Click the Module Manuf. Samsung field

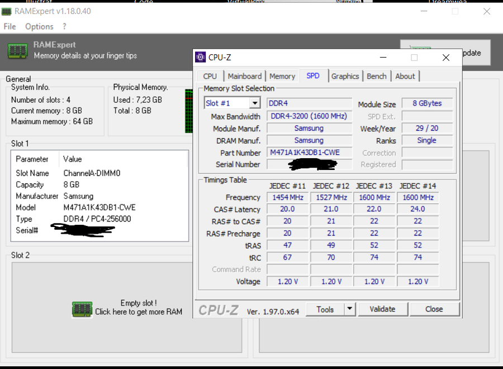309,129
